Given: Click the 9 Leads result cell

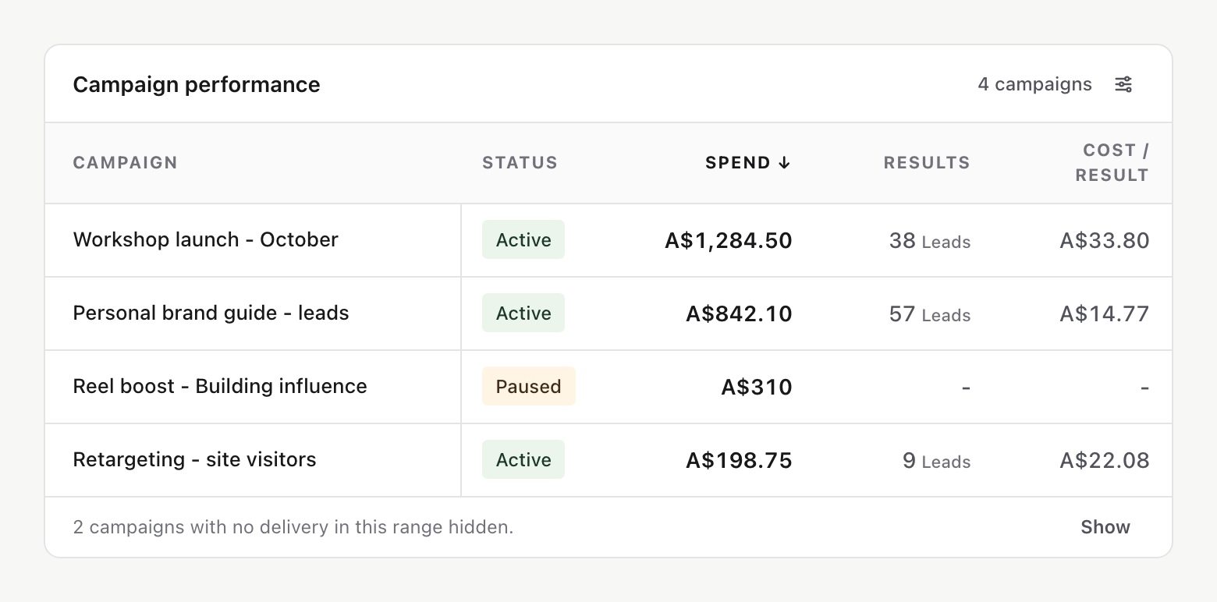Looking at the screenshot, I should coord(937,460).
